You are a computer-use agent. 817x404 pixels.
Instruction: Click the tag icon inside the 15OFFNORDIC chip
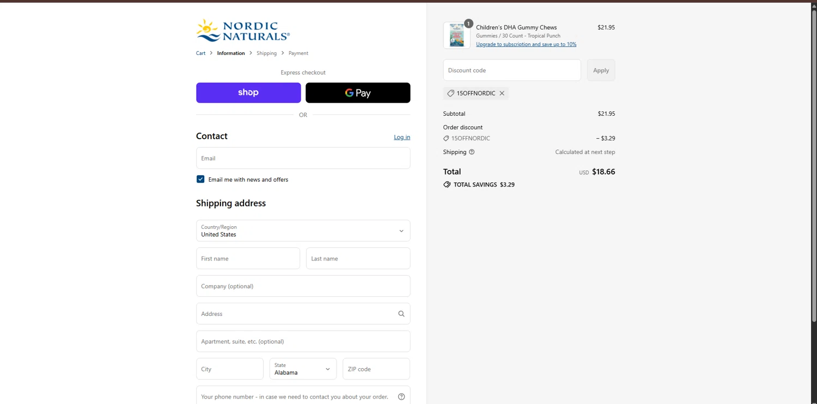(450, 94)
